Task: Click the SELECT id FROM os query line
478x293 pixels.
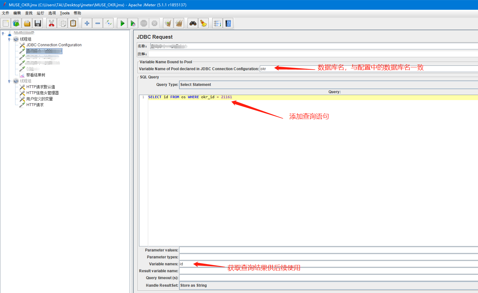Action: coord(190,97)
